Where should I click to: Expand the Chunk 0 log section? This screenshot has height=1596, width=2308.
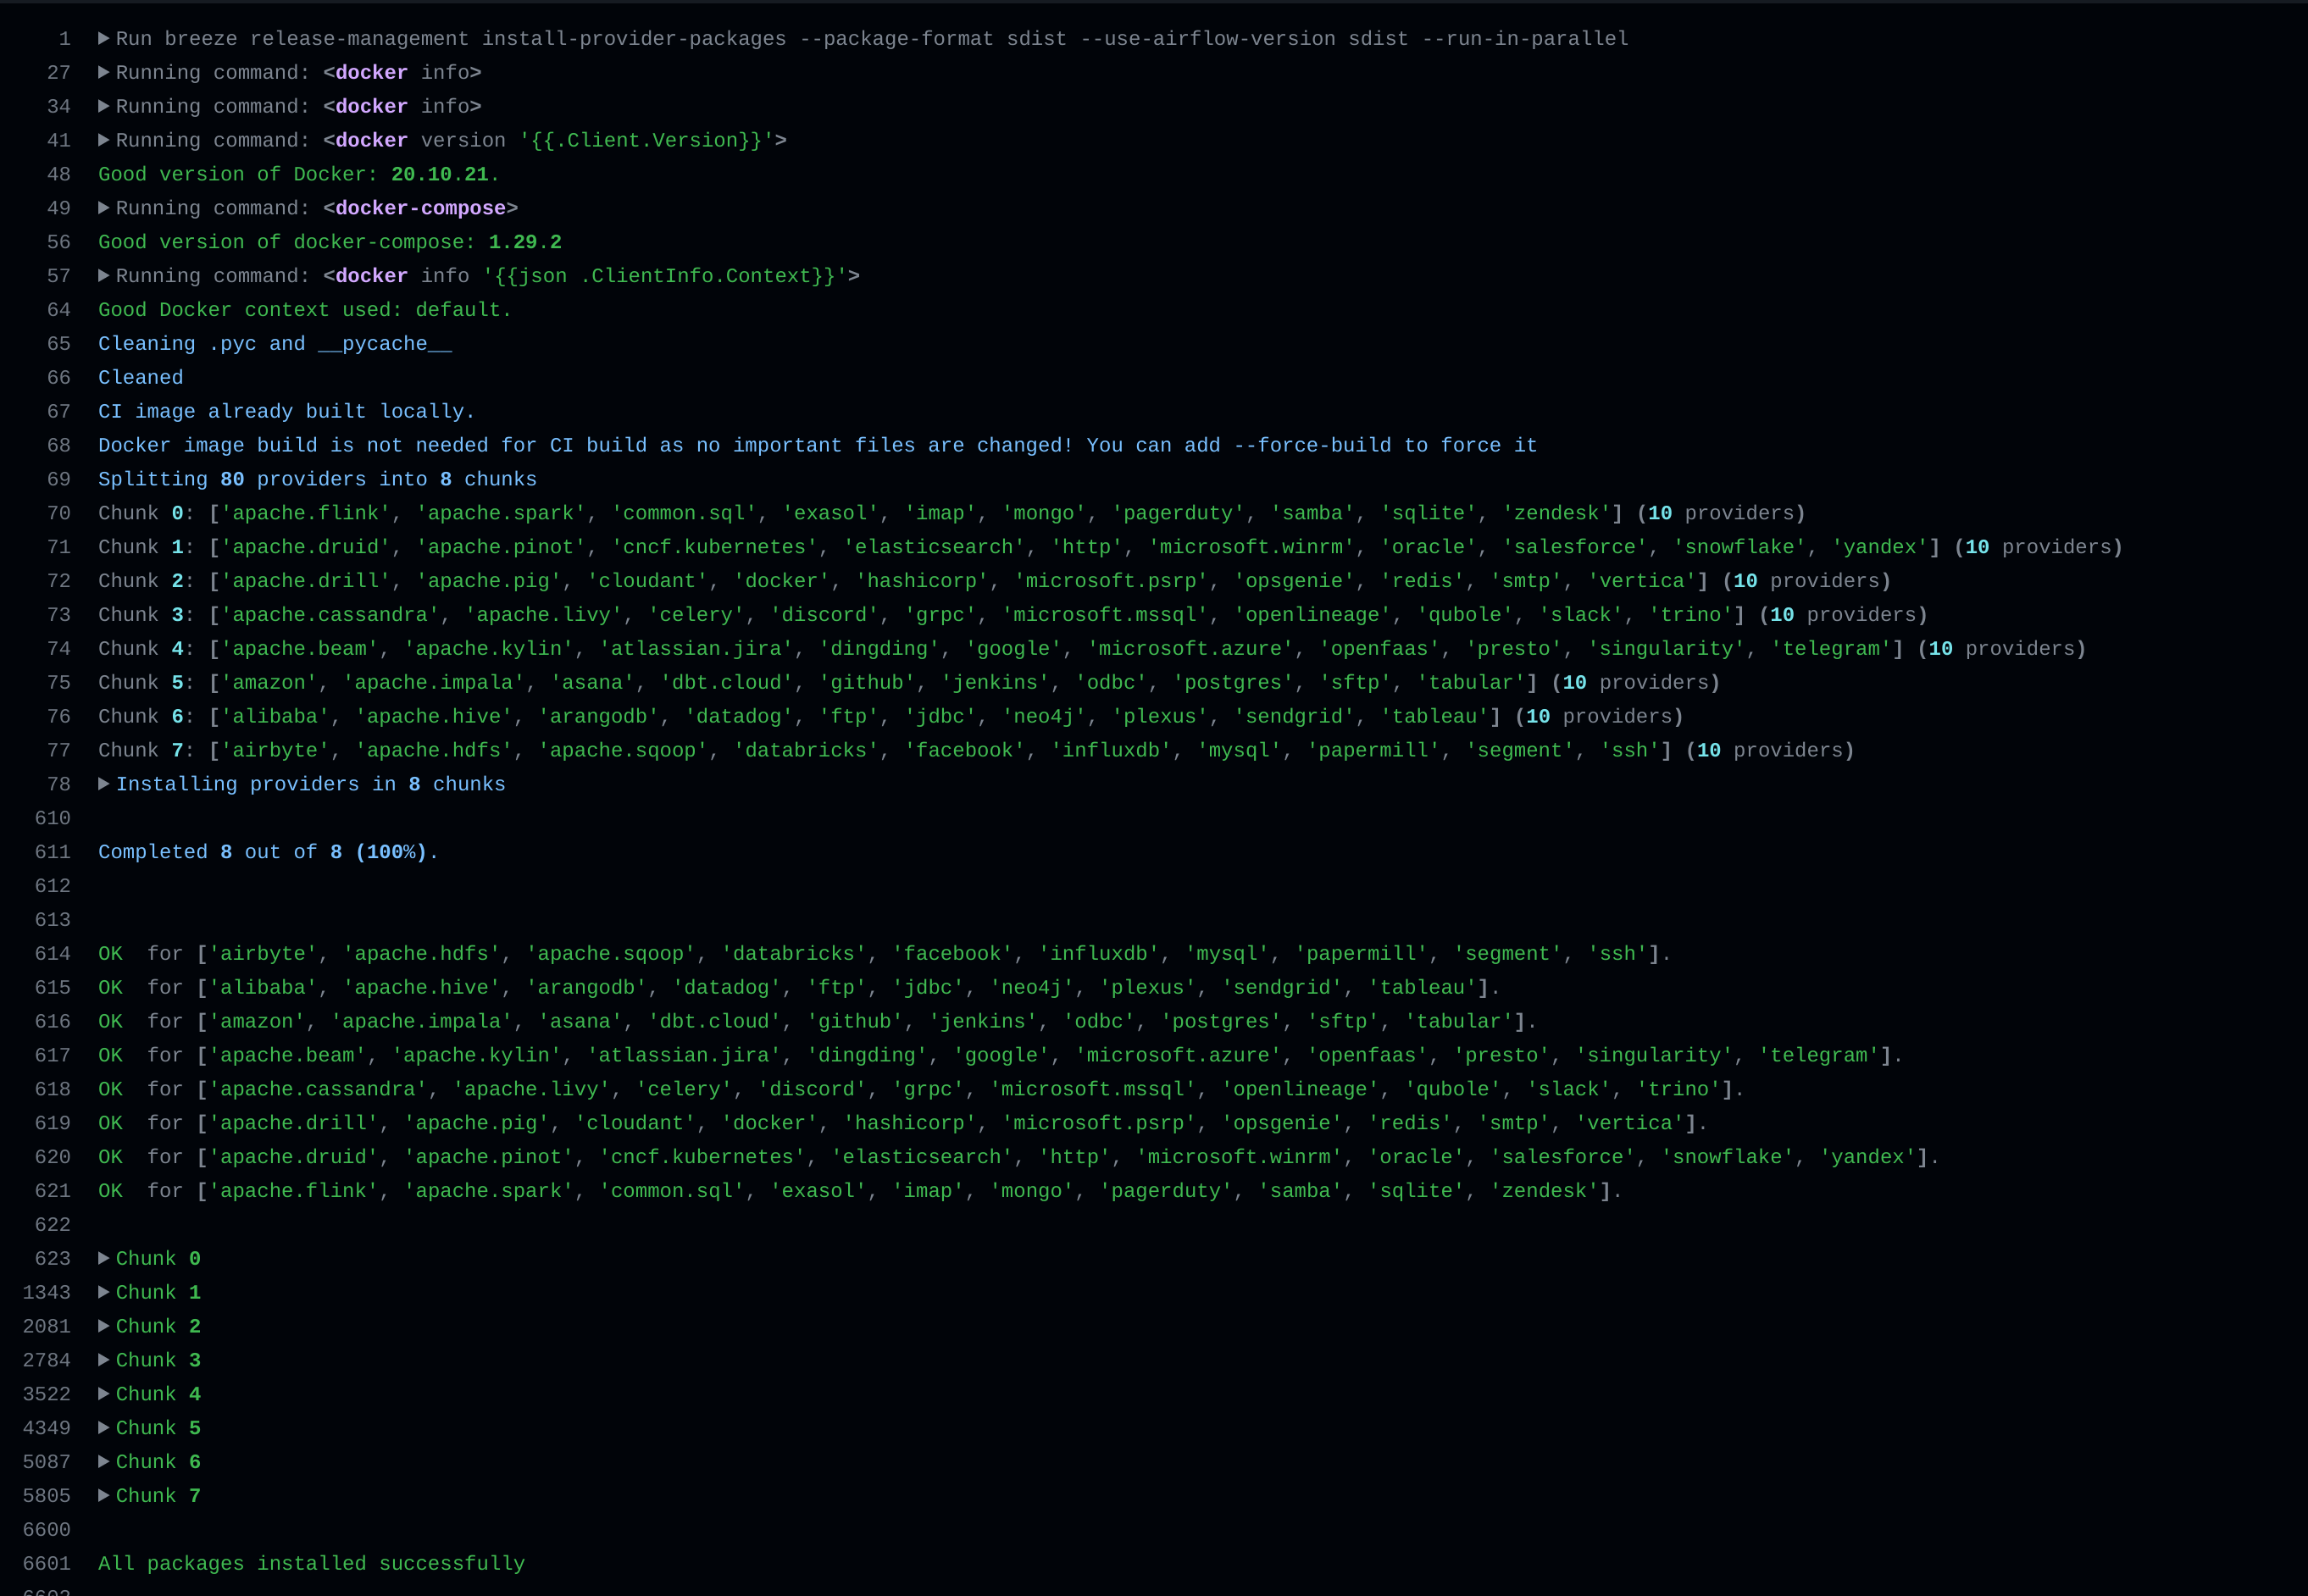point(104,1259)
